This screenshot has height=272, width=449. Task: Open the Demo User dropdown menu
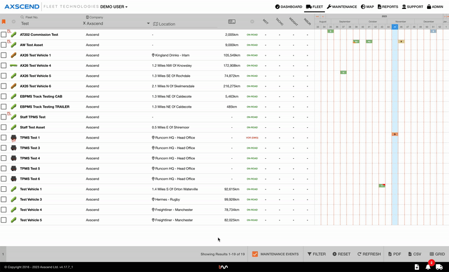tap(114, 7)
